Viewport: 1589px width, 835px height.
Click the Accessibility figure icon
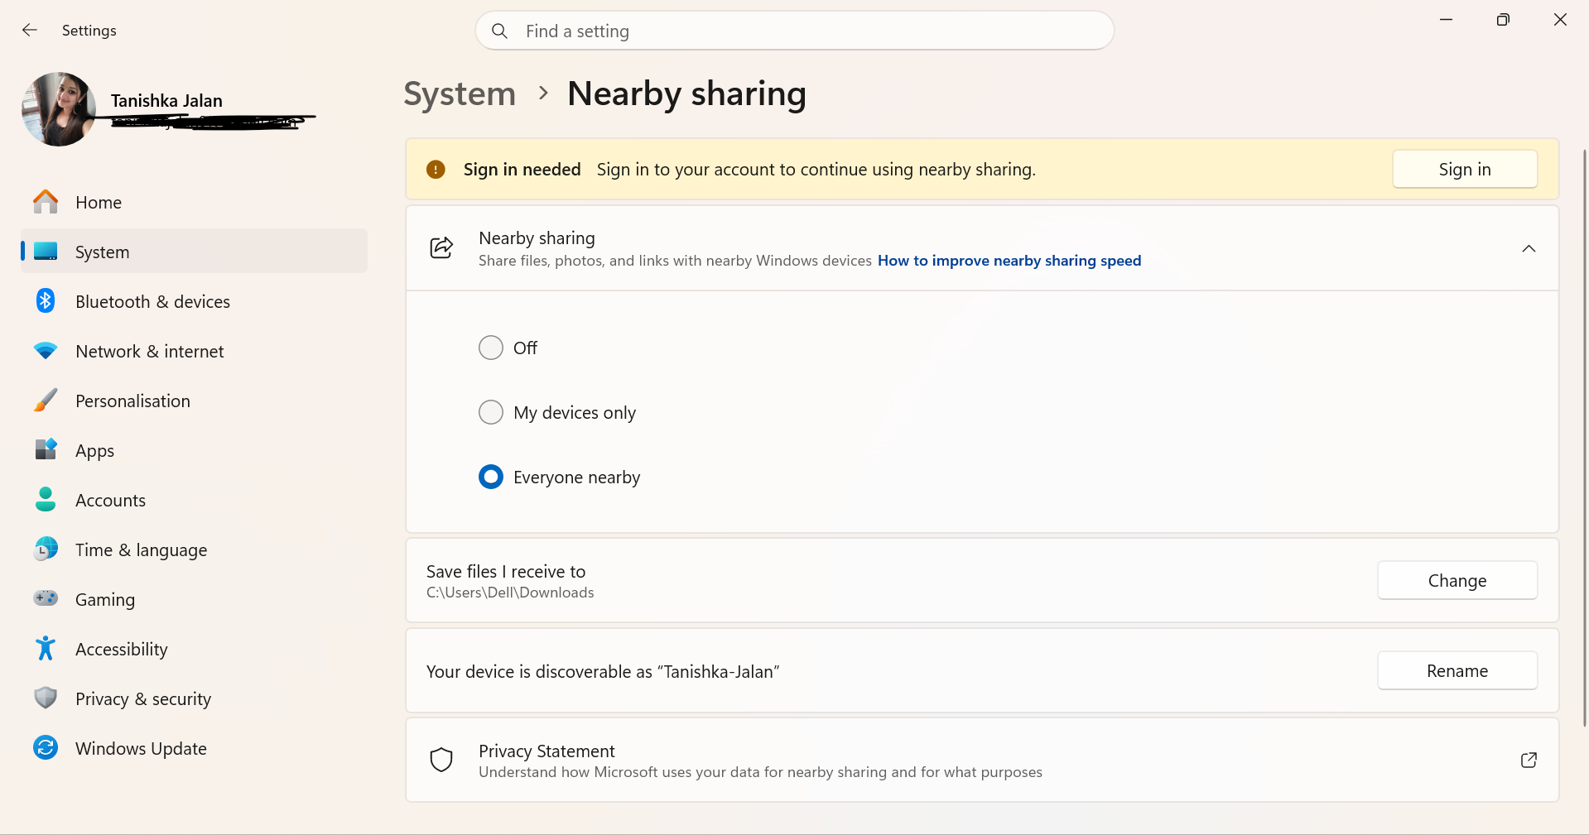click(x=46, y=648)
